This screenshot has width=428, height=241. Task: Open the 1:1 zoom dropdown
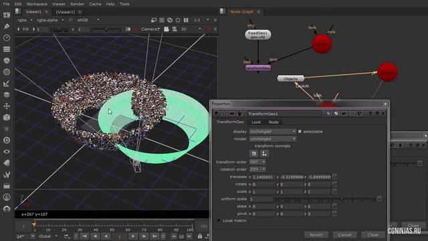click(201, 20)
